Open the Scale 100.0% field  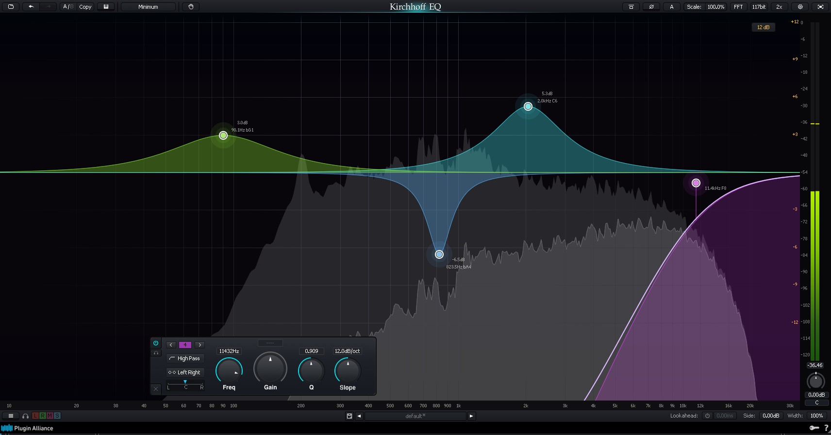point(705,7)
